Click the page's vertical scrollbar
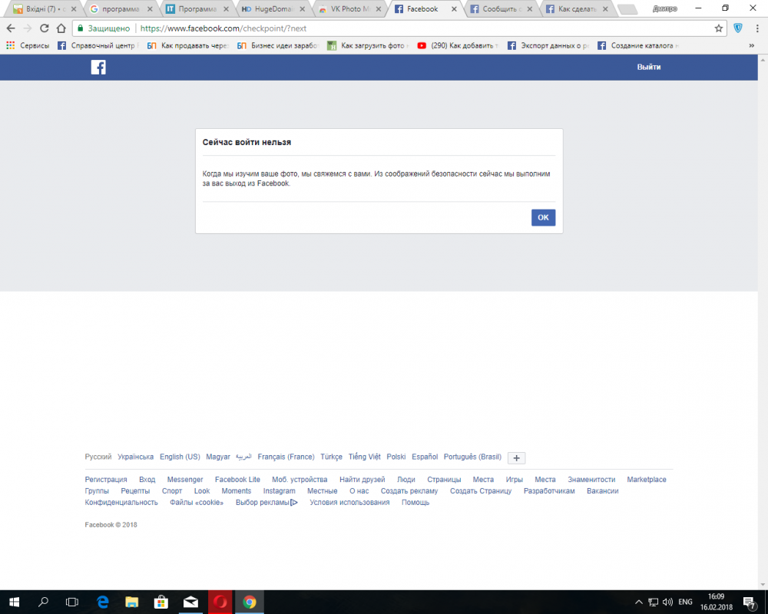 tap(763, 322)
